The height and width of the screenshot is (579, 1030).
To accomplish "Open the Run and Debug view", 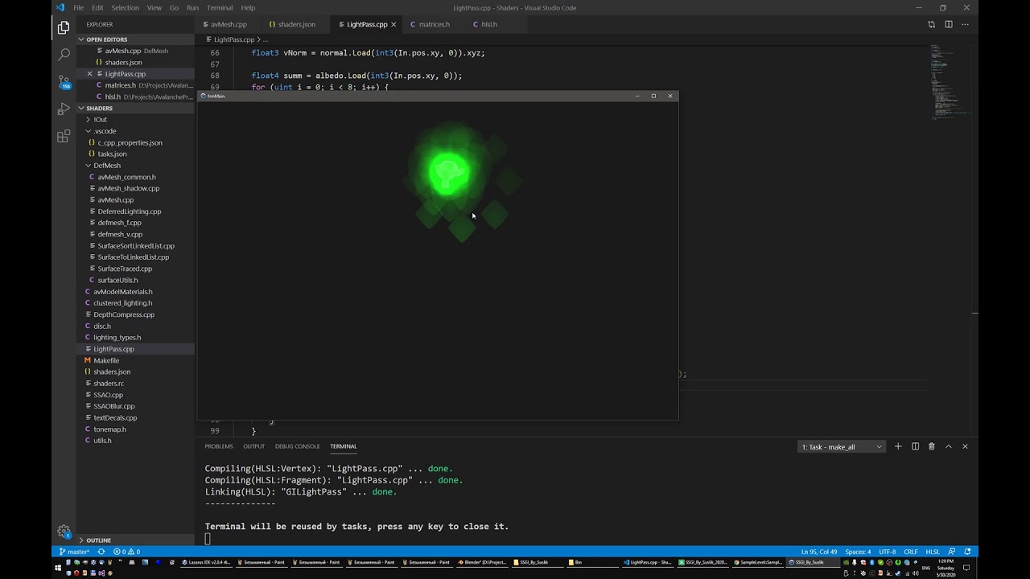I will pyautogui.click(x=64, y=109).
